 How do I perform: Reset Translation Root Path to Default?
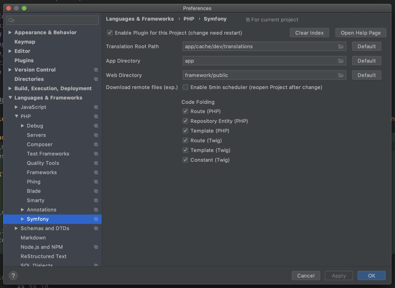367,47
